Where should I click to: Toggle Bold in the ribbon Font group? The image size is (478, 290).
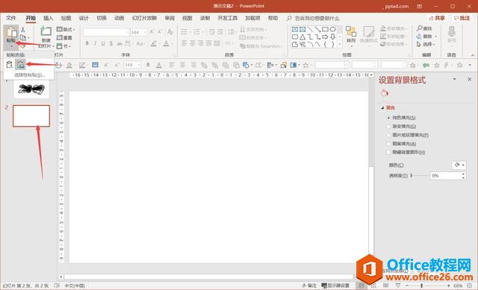[x=87, y=44]
